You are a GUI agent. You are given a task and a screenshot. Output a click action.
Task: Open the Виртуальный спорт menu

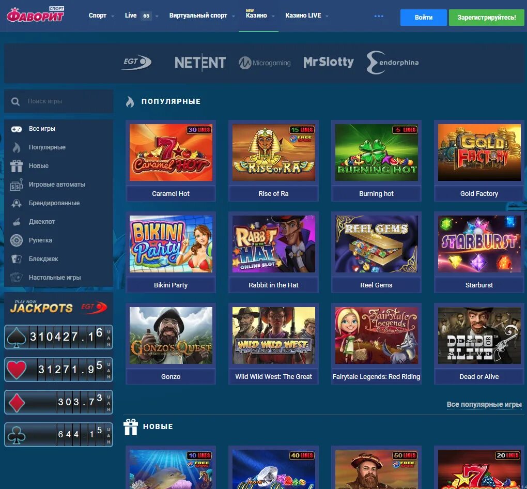click(198, 16)
